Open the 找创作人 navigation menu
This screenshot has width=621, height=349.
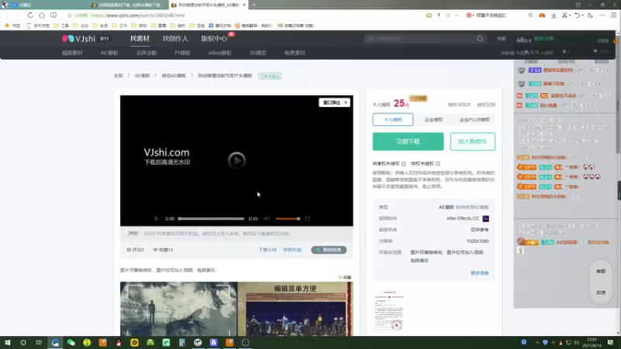[x=175, y=38]
